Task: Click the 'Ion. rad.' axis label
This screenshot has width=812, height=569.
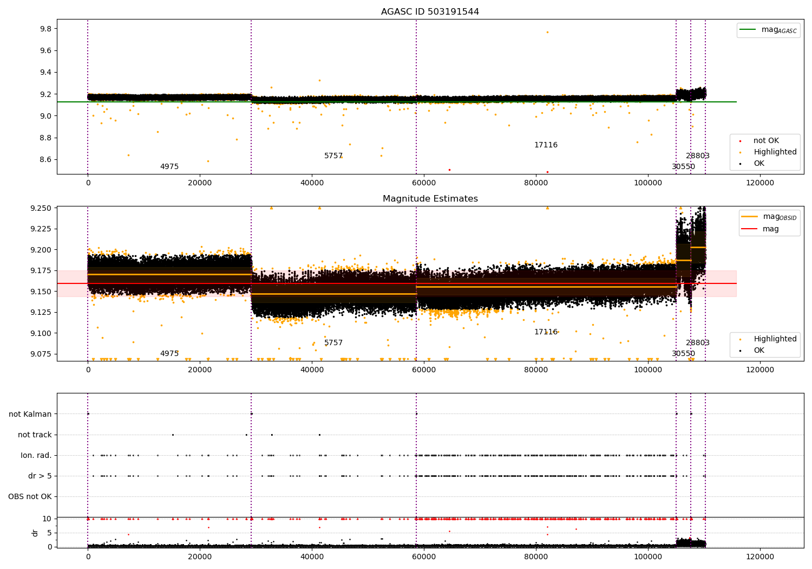Action: [36, 456]
